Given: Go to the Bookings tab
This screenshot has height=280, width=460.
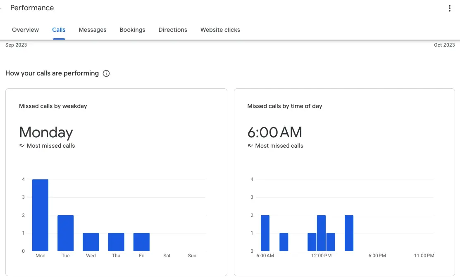Looking at the screenshot, I should 132,30.
